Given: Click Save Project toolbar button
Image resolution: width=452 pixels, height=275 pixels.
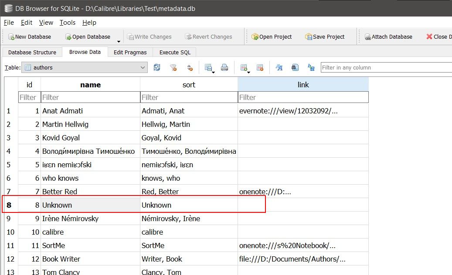Looking at the screenshot, I should pos(325,37).
